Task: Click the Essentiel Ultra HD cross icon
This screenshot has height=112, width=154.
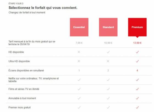Action: 79,61
